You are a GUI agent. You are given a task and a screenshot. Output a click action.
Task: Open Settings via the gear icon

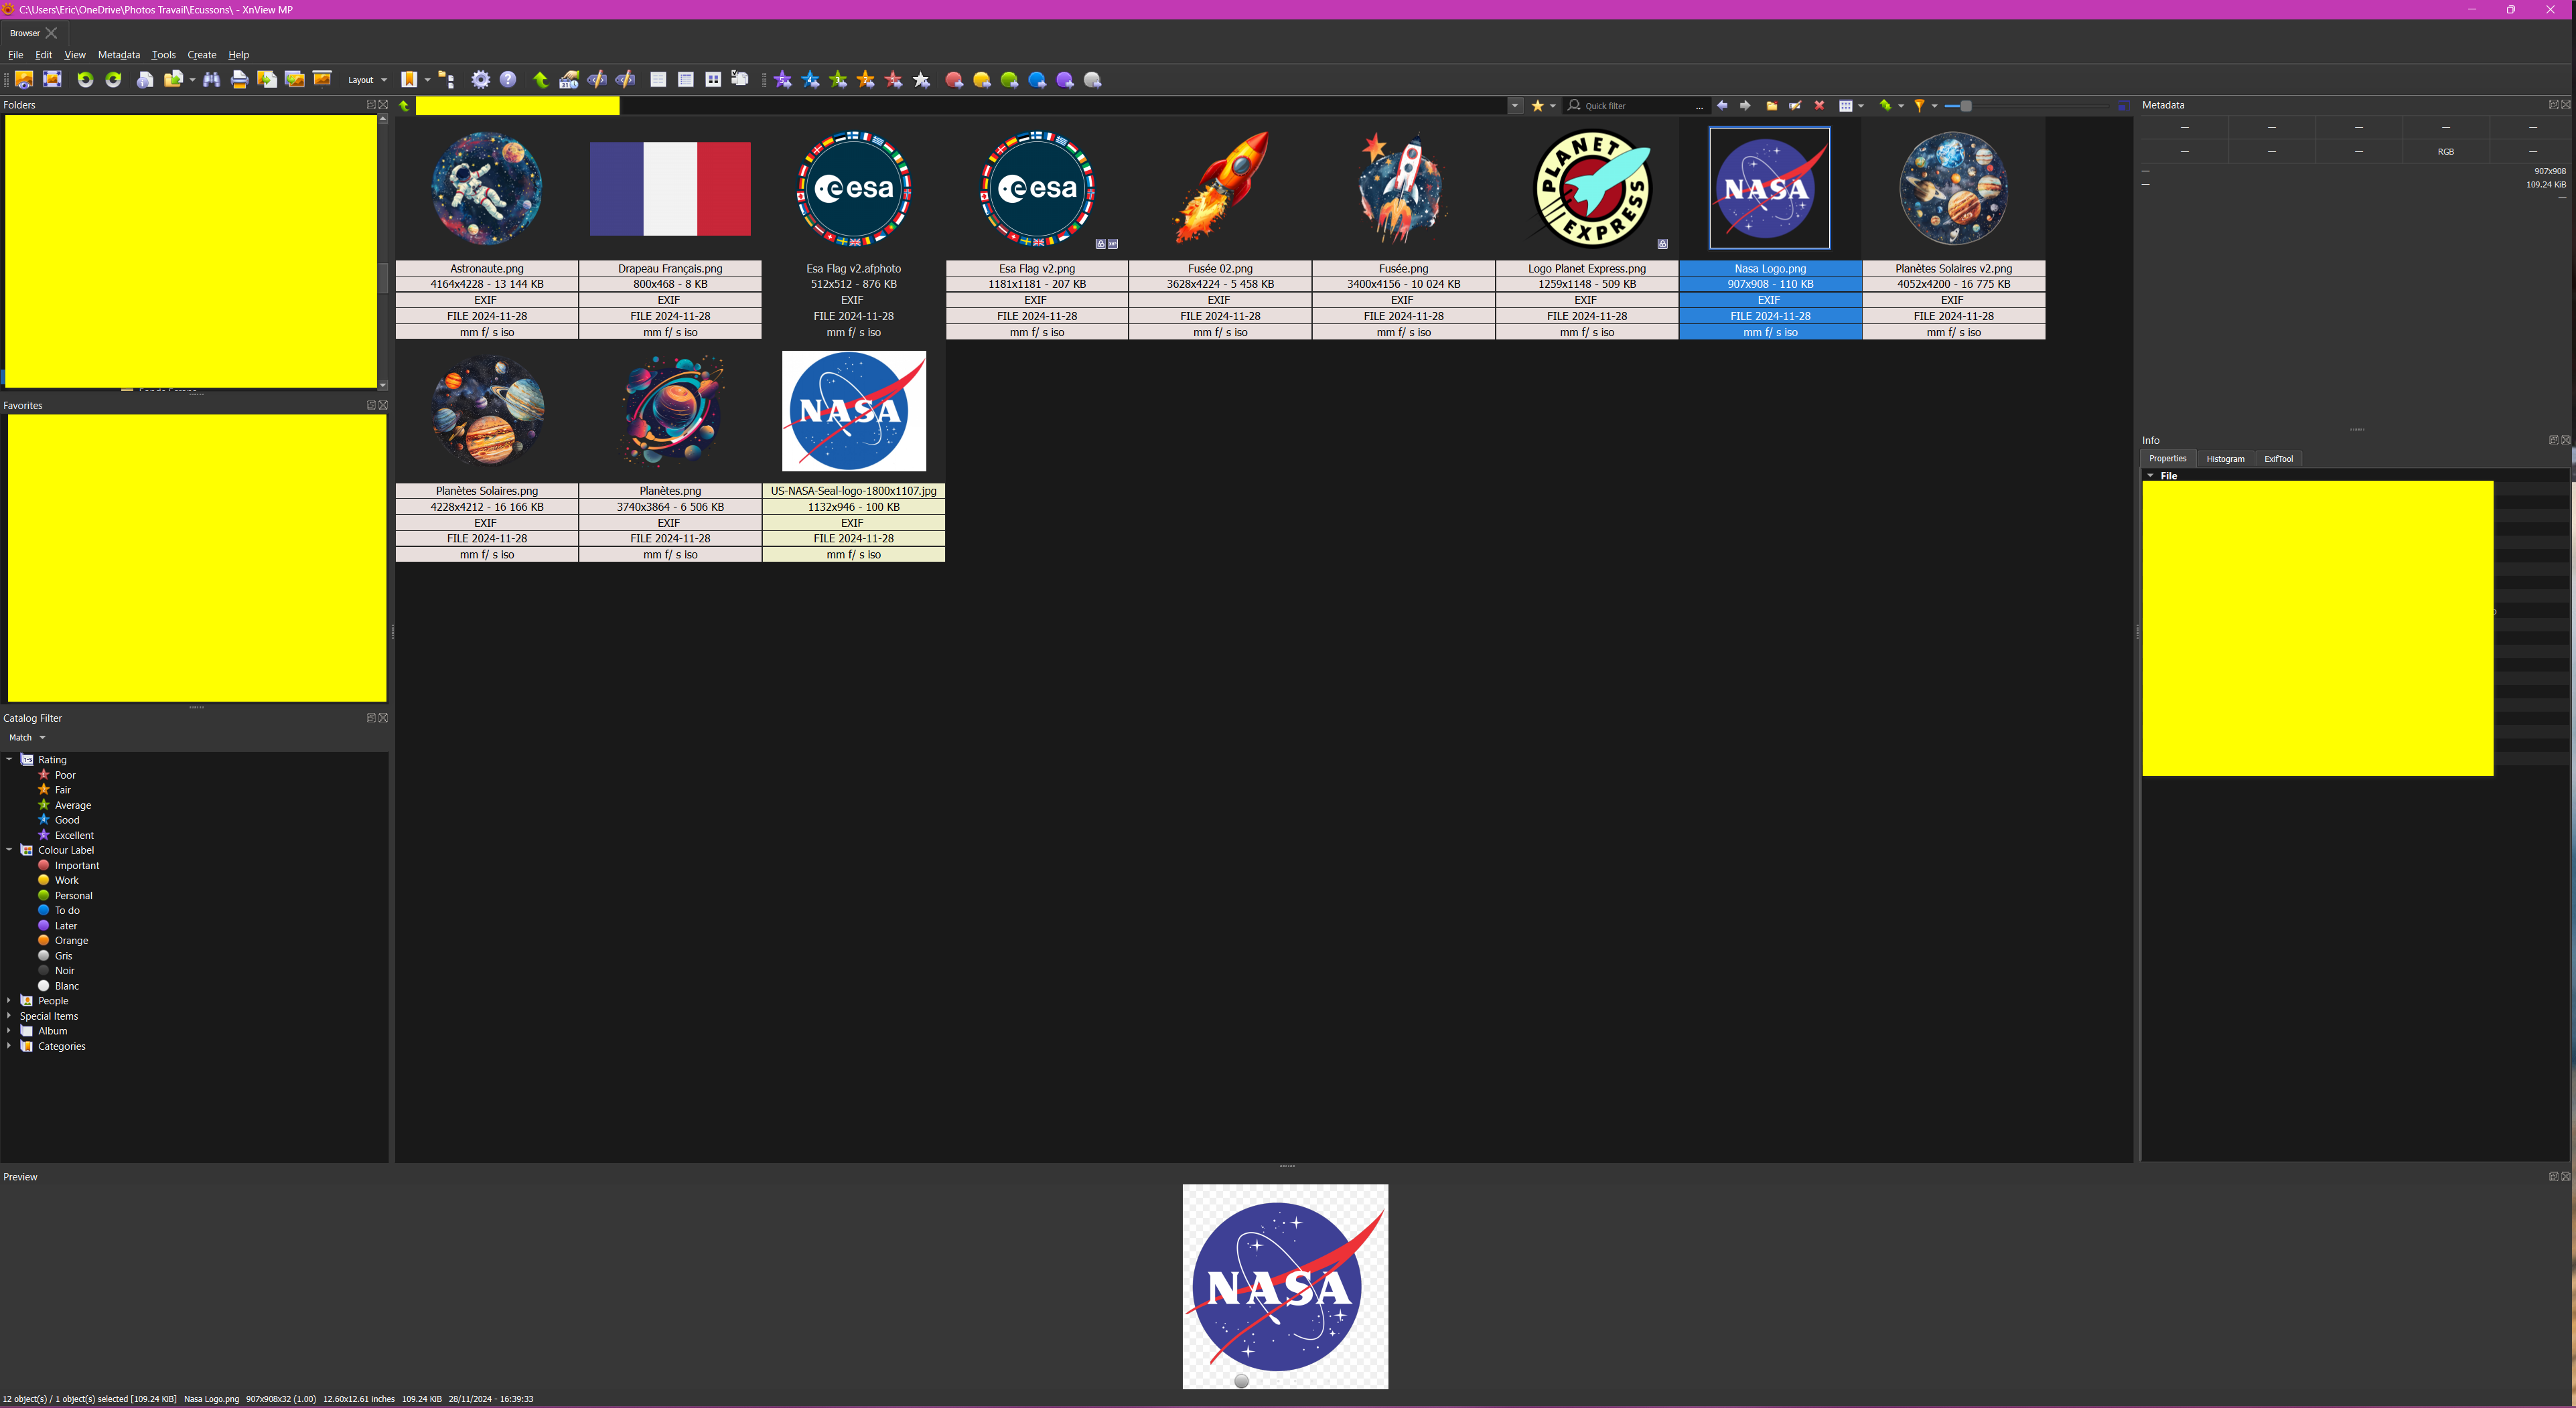coord(481,80)
